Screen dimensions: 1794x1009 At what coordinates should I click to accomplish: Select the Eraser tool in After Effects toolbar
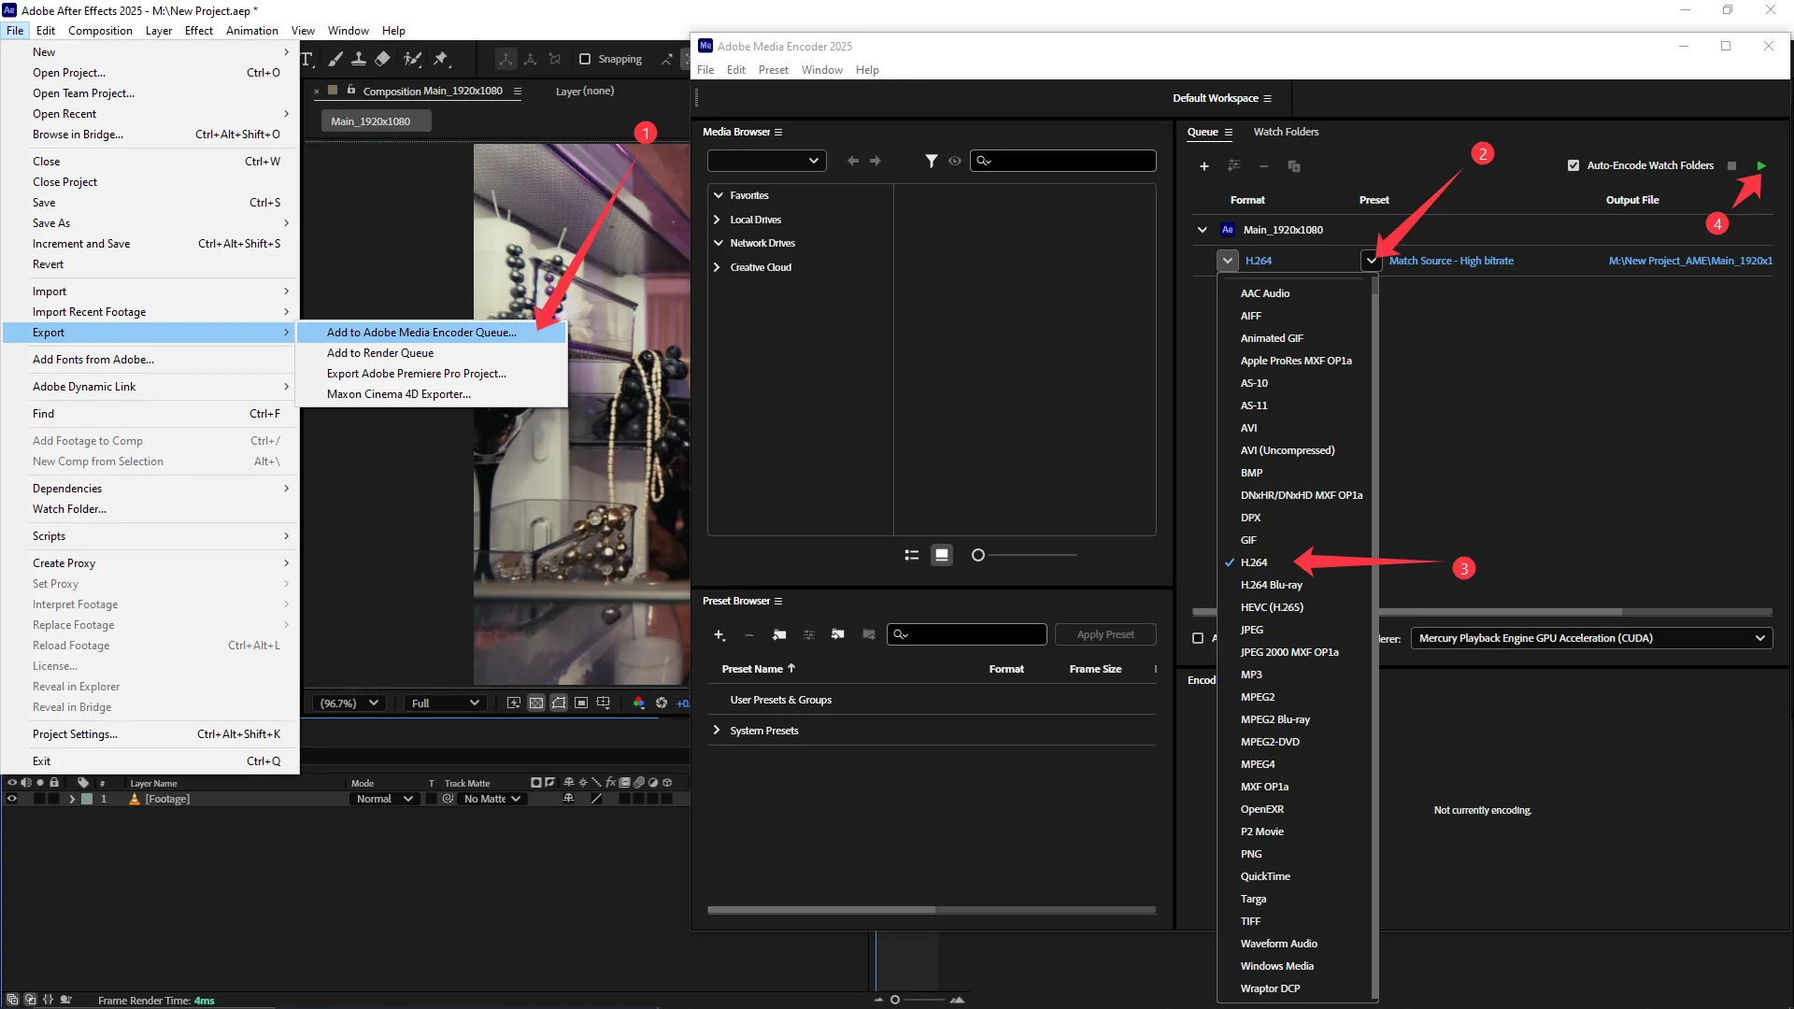(x=382, y=59)
